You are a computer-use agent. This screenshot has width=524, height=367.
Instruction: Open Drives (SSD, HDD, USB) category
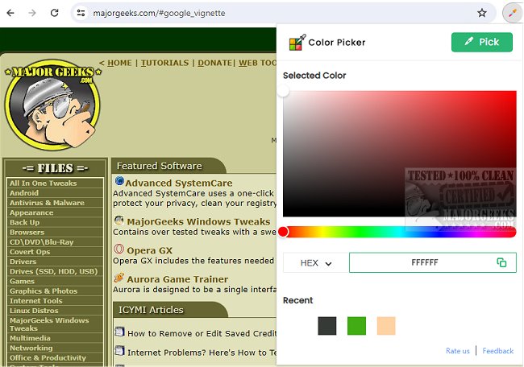click(55, 271)
